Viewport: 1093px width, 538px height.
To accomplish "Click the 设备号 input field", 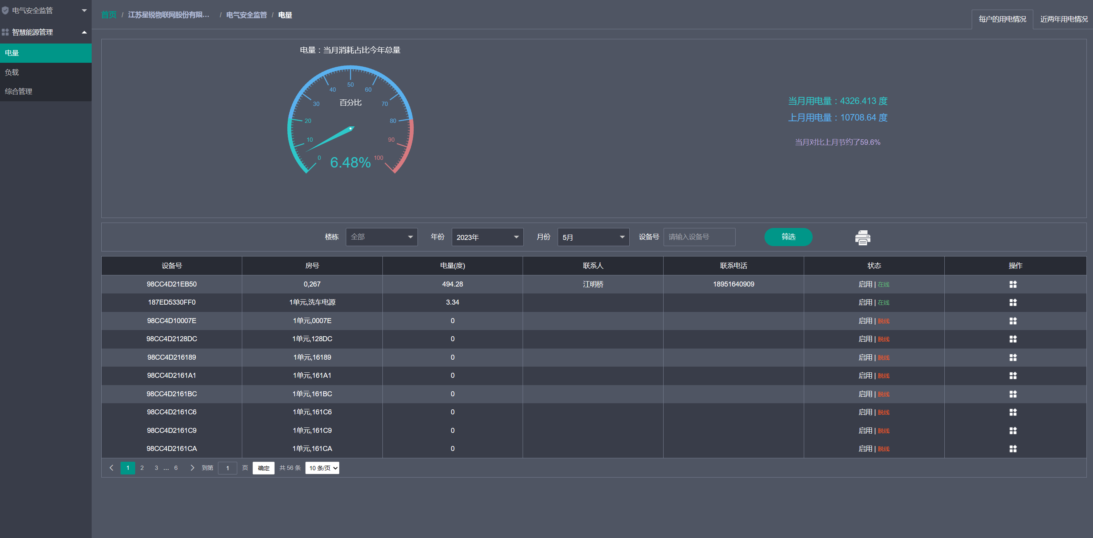I will pyautogui.click(x=699, y=237).
